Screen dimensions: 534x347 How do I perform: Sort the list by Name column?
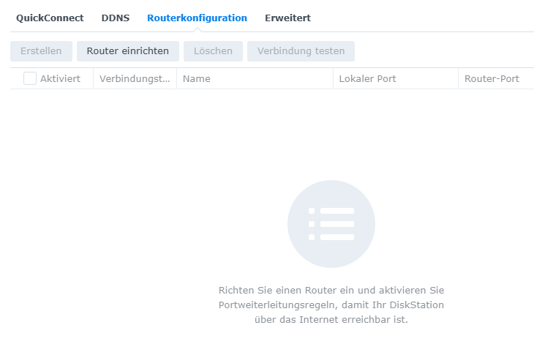point(197,78)
